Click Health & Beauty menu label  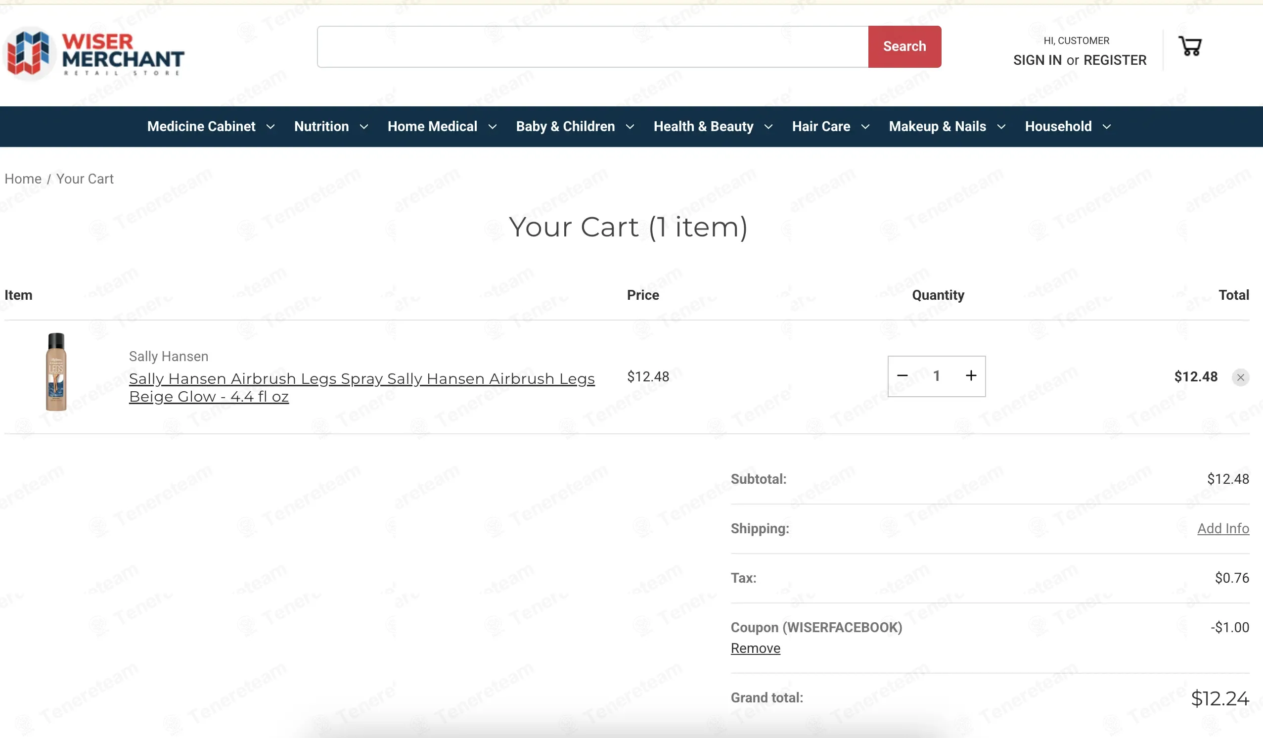click(x=703, y=126)
